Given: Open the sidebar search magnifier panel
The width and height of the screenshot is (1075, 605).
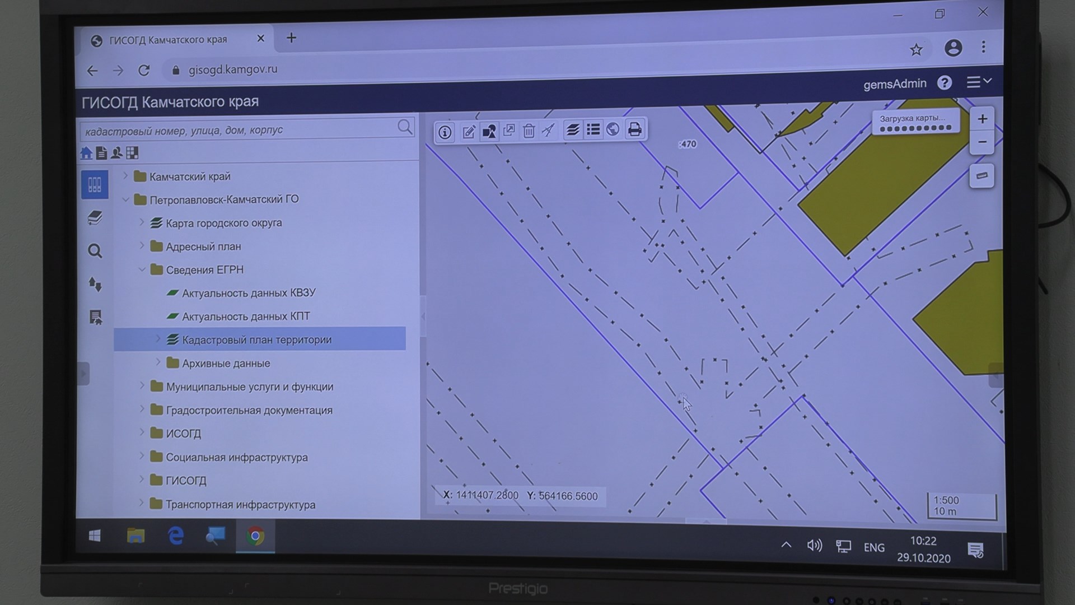Looking at the screenshot, I should pyautogui.click(x=95, y=251).
